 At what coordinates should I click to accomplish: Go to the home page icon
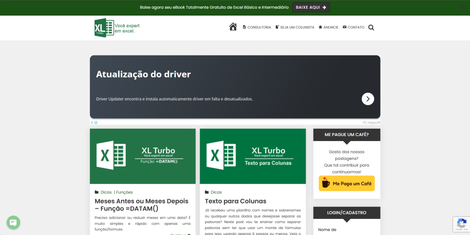(233, 27)
